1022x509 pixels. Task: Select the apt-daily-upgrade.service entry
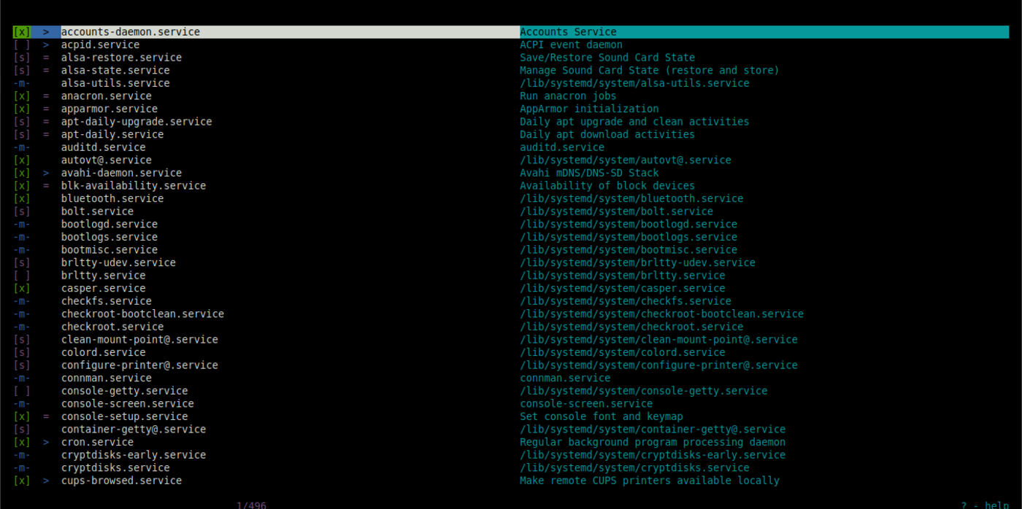coord(136,121)
